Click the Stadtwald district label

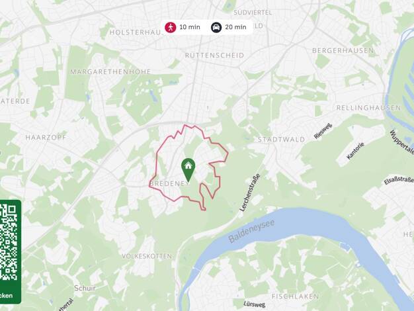coord(282,140)
